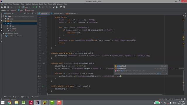This screenshot has height=105, width=187.
Task: Open the Refactor menu
Action: click(x=35, y=4)
